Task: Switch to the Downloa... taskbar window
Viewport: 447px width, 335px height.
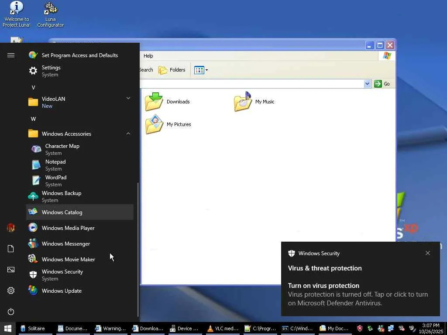Action: pos(148,328)
